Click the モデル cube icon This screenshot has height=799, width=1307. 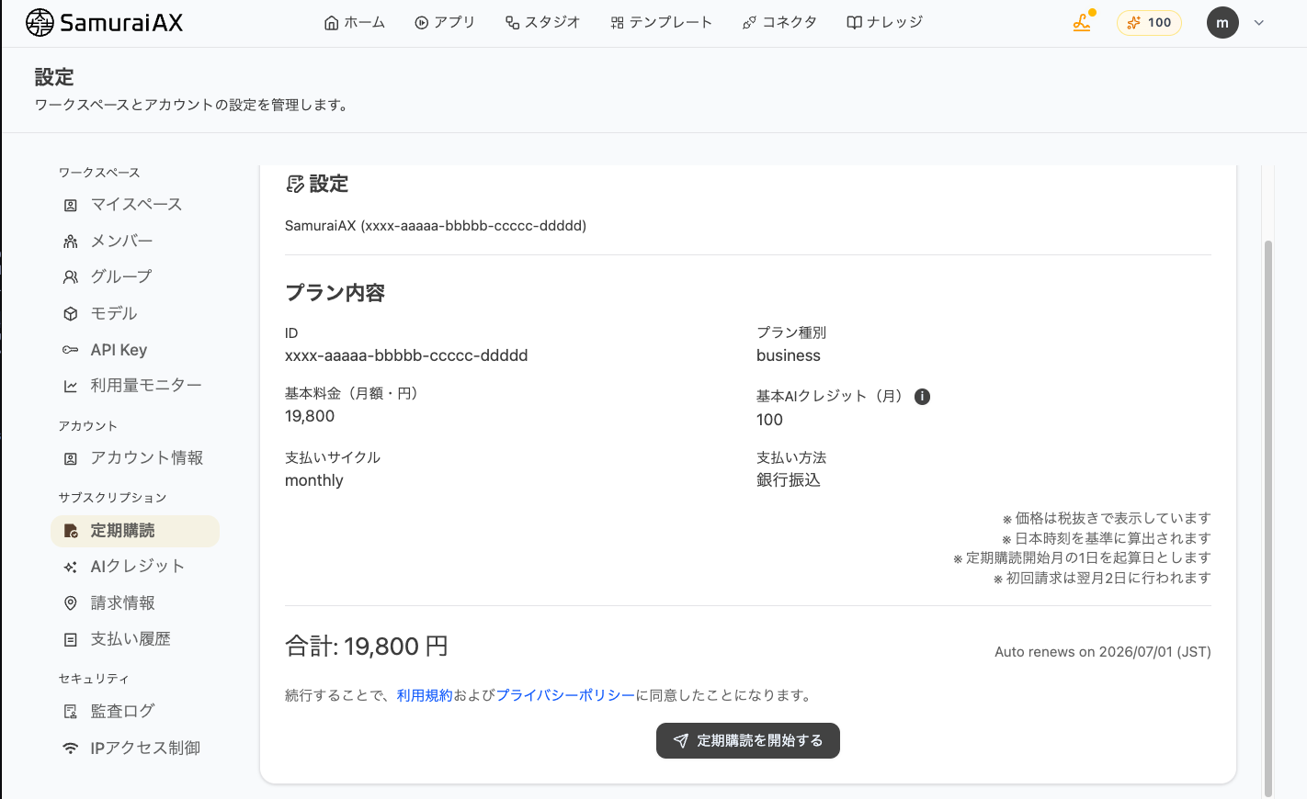[71, 314]
